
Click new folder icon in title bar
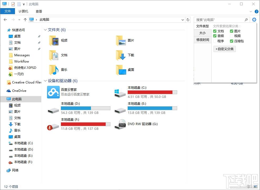[x=19, y=4]
